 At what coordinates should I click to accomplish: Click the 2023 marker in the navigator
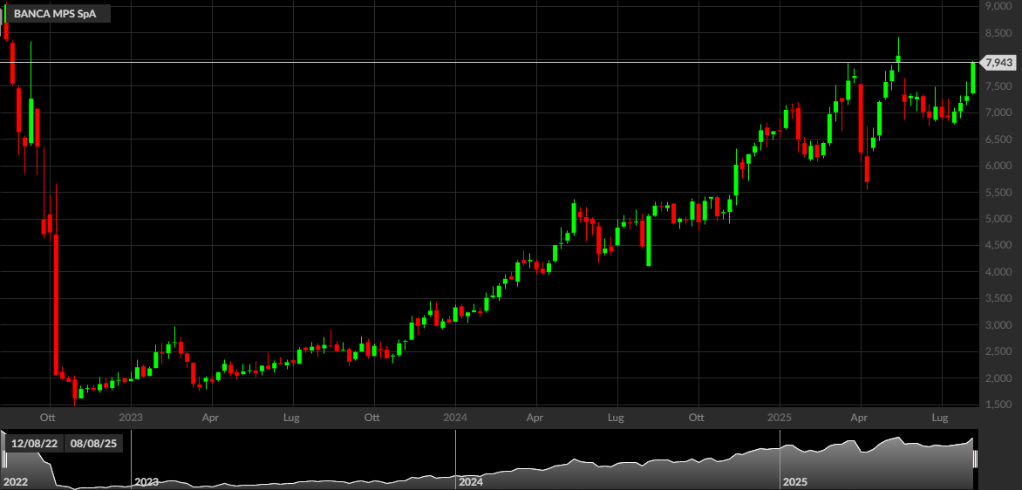(x=146, y=482)
